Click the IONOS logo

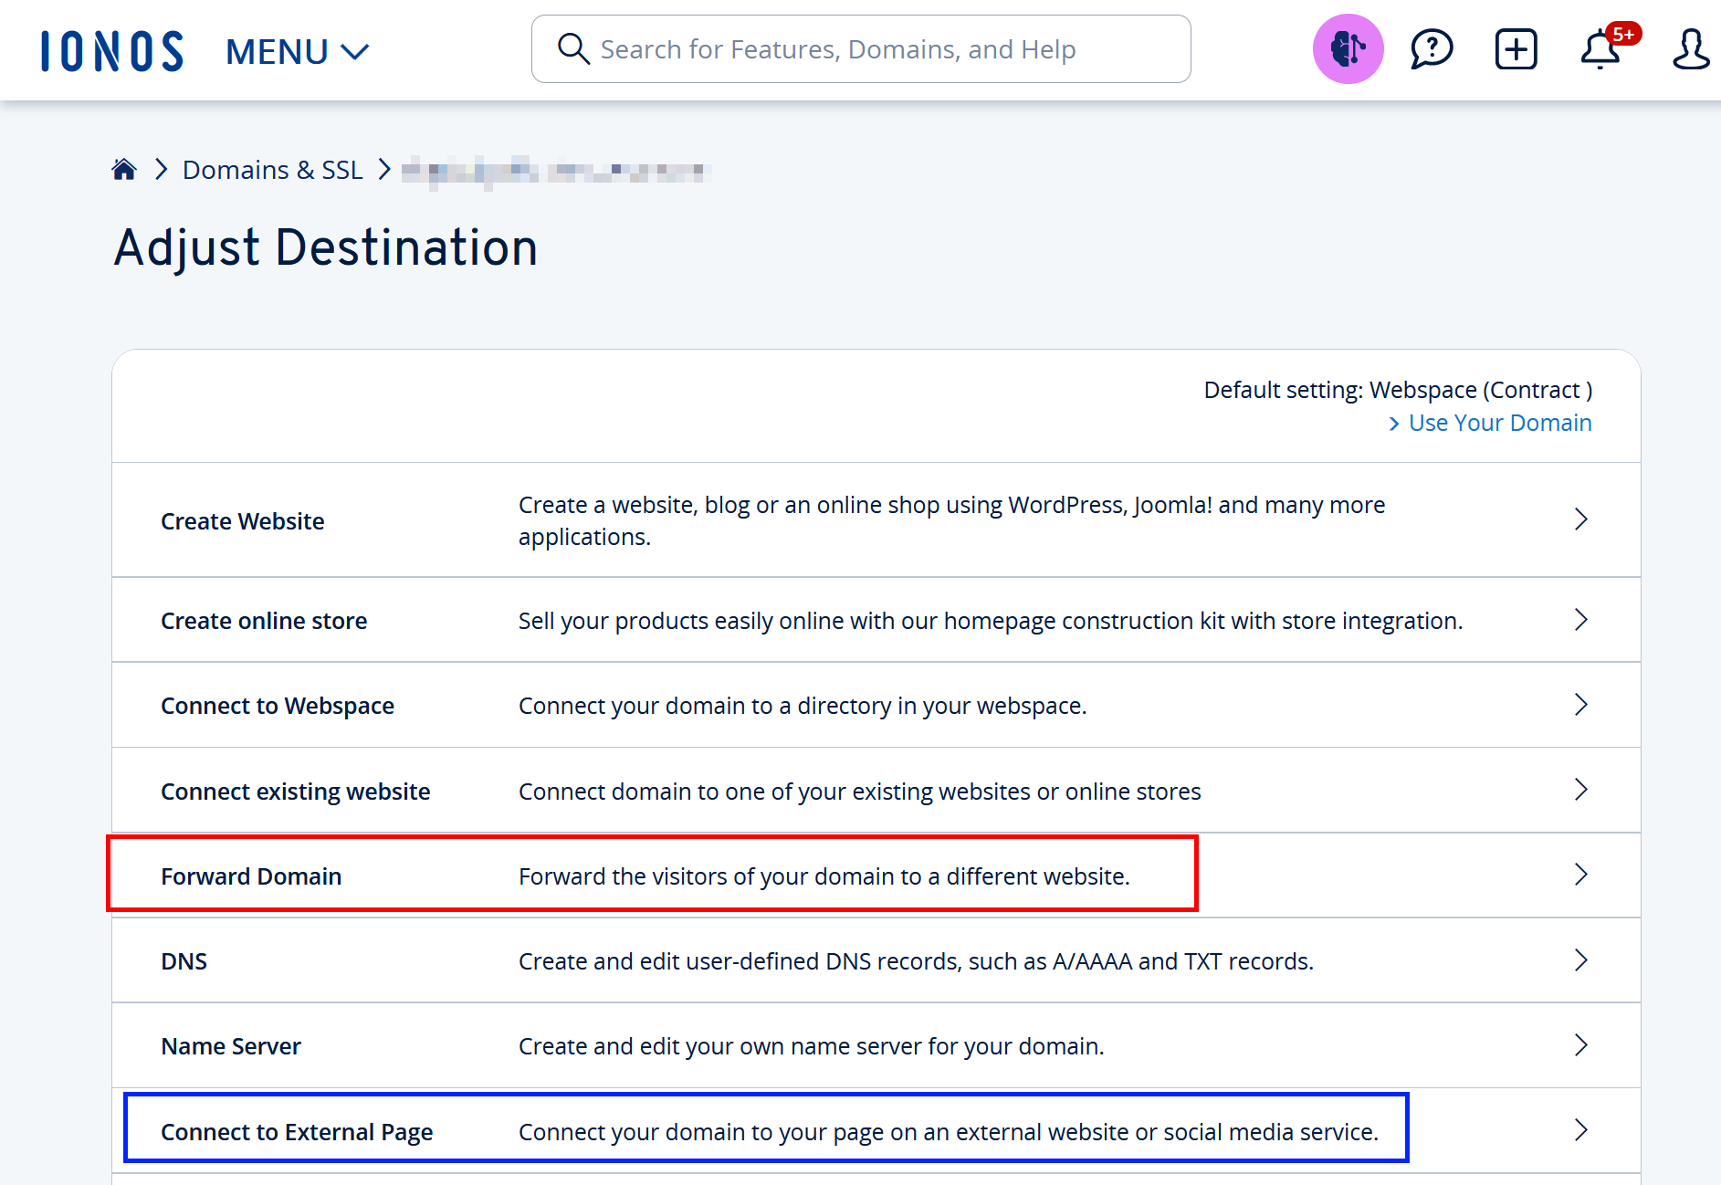click(112, 51)
